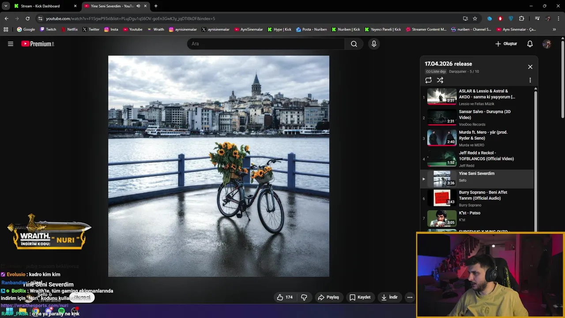The width and height of the screenshot is (565, 318).
Task: Open the Wraith bookmark
Action: coord(155,30)
